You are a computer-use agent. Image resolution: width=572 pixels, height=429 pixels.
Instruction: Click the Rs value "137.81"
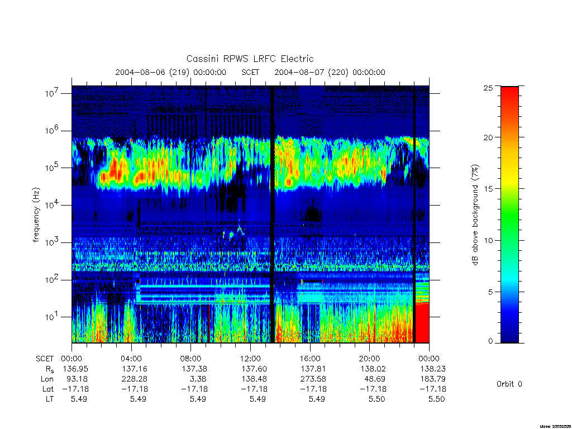tap(313, 369)
